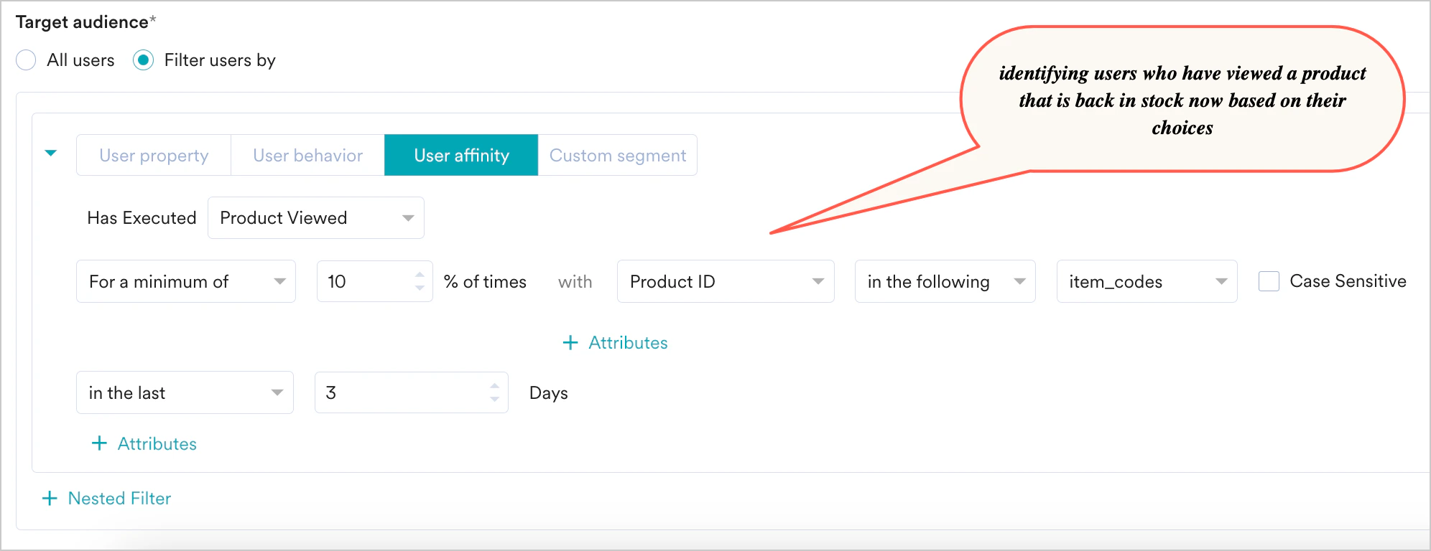Click the upper Attributes link
The image size is (1431, 551).
pos(628,343)
